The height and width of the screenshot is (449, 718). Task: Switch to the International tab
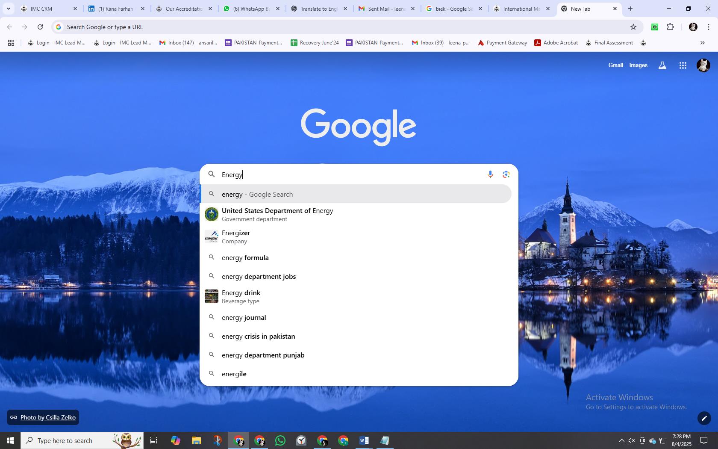point(521,9)
